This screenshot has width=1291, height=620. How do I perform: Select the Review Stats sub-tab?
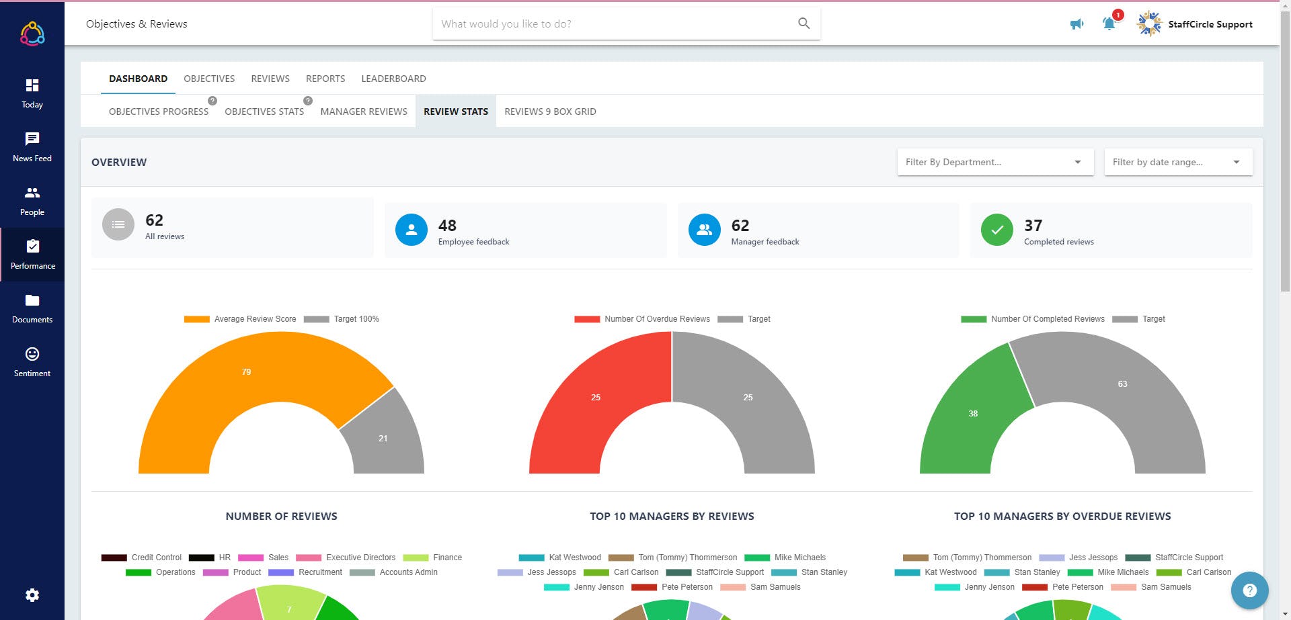(456, 112)
